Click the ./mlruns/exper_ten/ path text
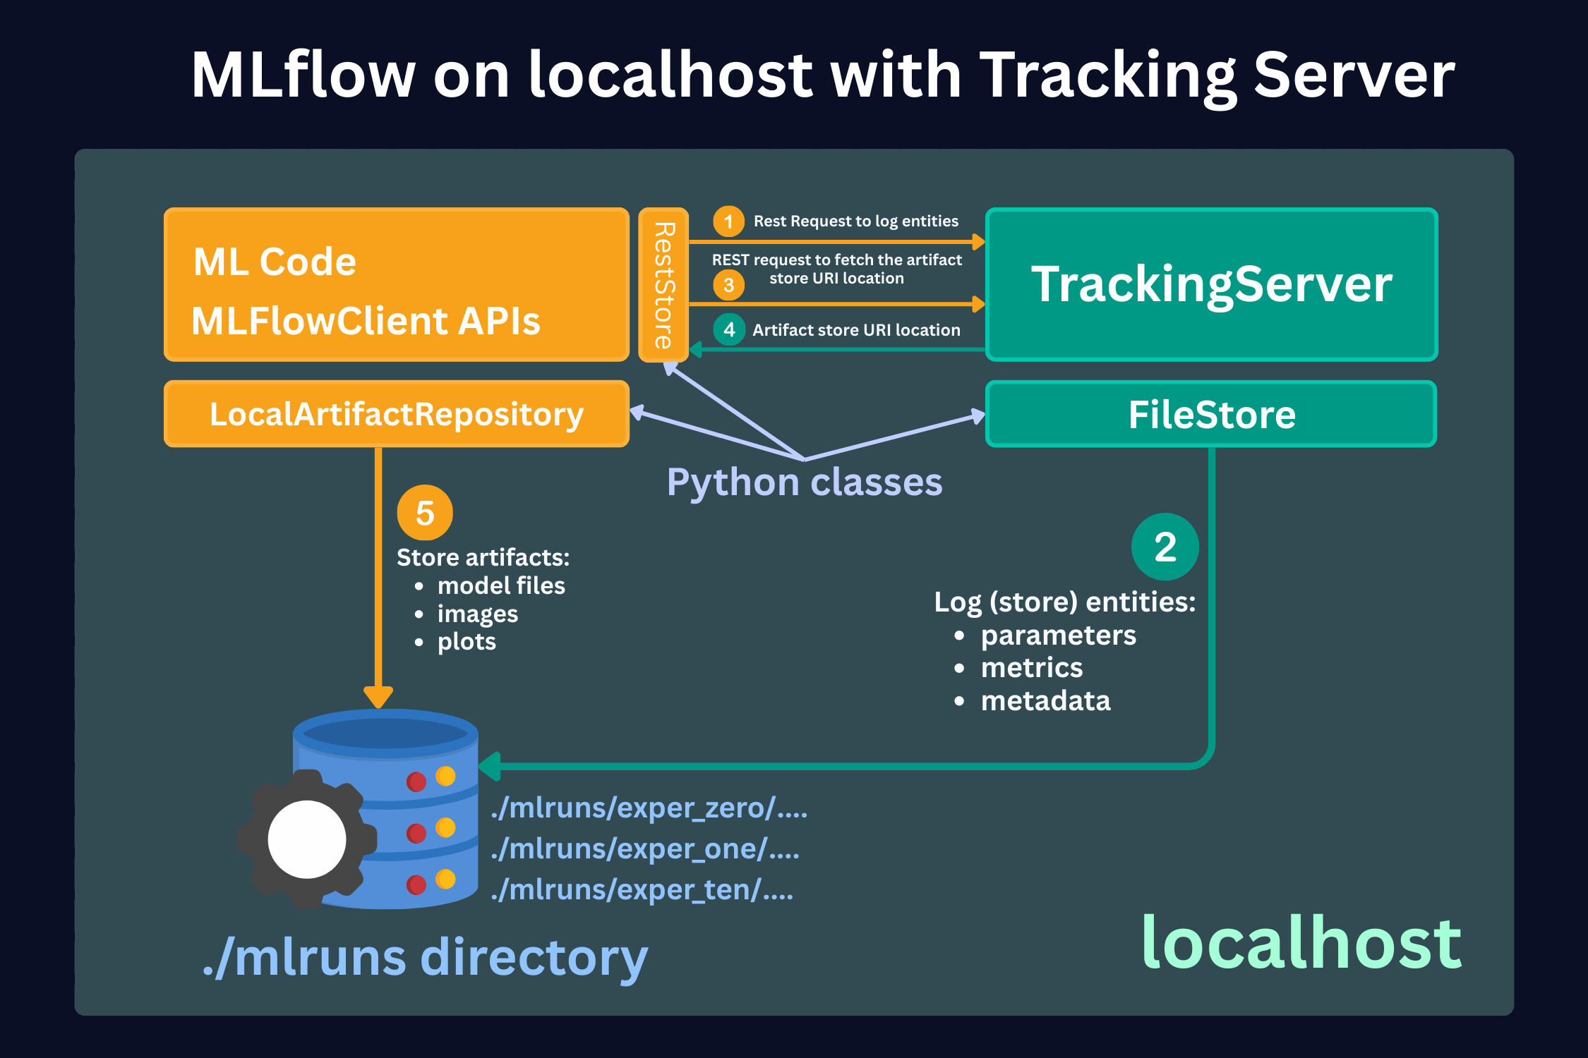 [x=642, y=890]
